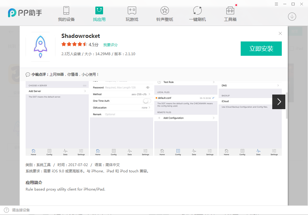This screenshot has width=308, height=215.
Task: Click the One Time Auth switch in screenshot
Action: click(x=147, y=101)
